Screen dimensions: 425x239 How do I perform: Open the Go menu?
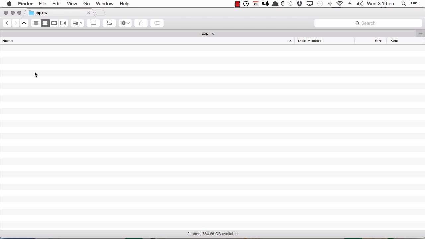pos(87,4)
